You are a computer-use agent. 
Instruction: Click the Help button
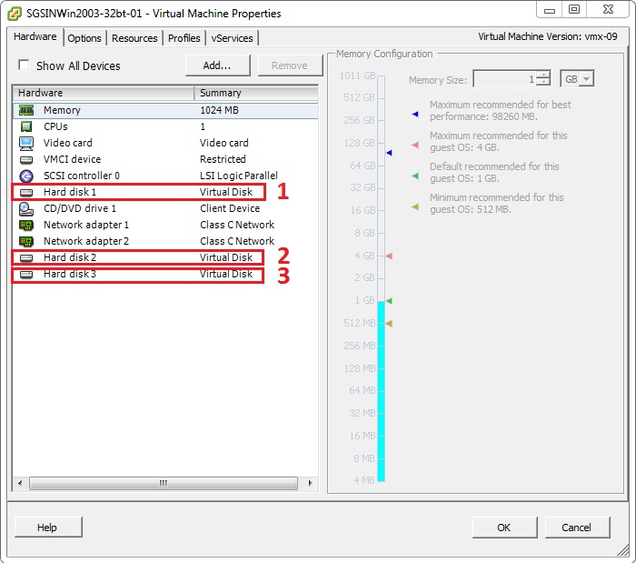point(48,528)
